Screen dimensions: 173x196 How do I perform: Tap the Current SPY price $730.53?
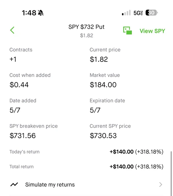coord(103,136)
